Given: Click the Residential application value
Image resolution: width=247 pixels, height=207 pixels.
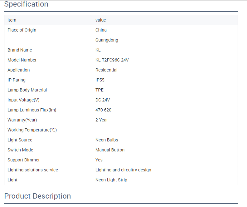Looking at the screenshot, I should [106, 70].
